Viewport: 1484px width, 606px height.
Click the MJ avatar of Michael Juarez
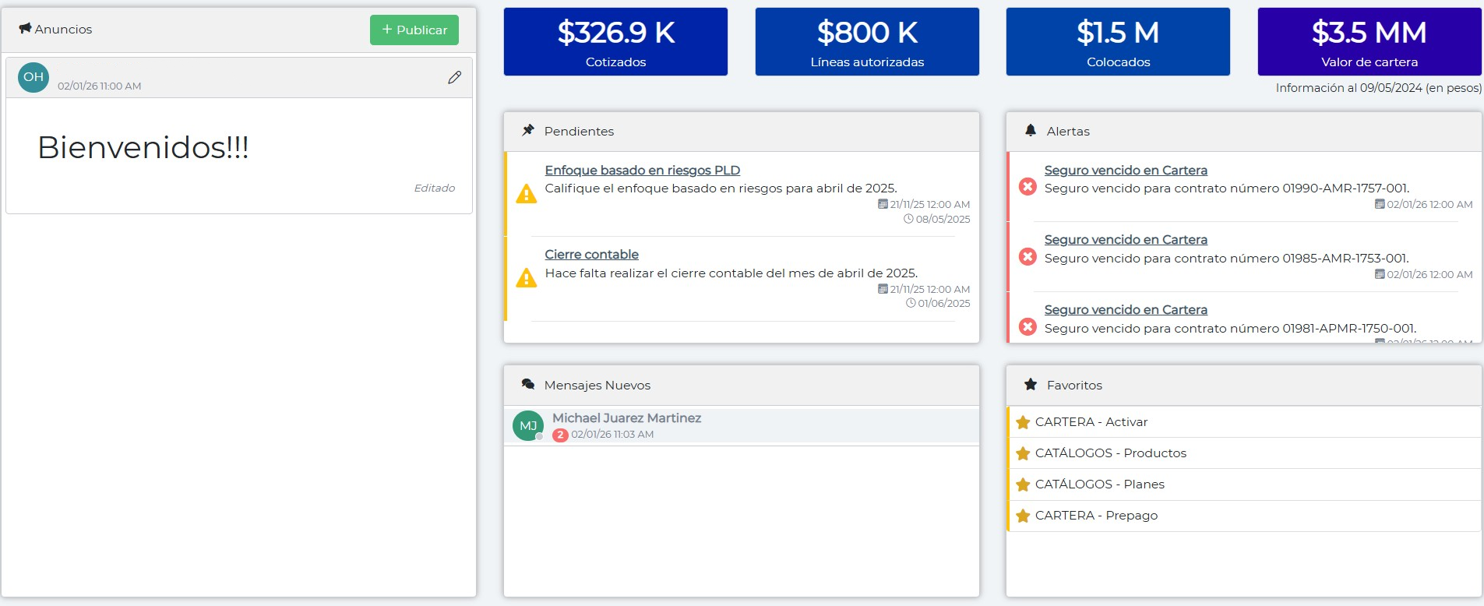pyautogui.click(x=528, y=425)
